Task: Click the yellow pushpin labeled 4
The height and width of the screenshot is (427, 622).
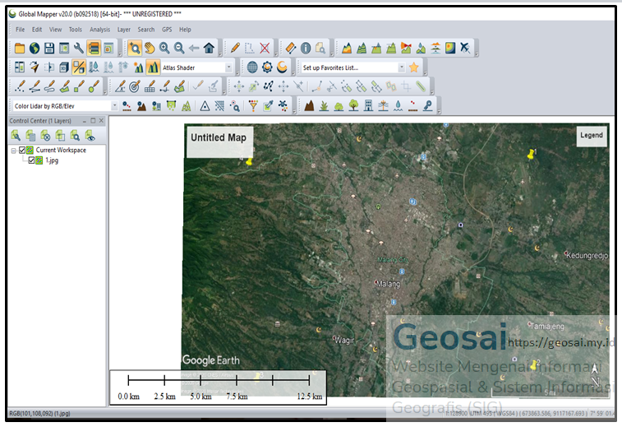Action: pos(248,161)
